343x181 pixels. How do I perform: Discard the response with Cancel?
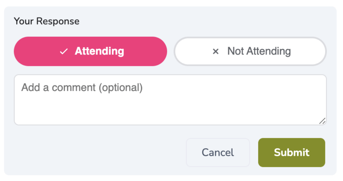(218, 152)
